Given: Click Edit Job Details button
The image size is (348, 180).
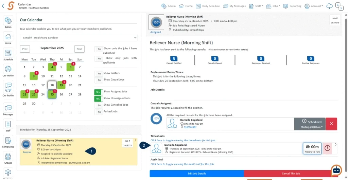Looking at the screenshot, I should 197,173.
